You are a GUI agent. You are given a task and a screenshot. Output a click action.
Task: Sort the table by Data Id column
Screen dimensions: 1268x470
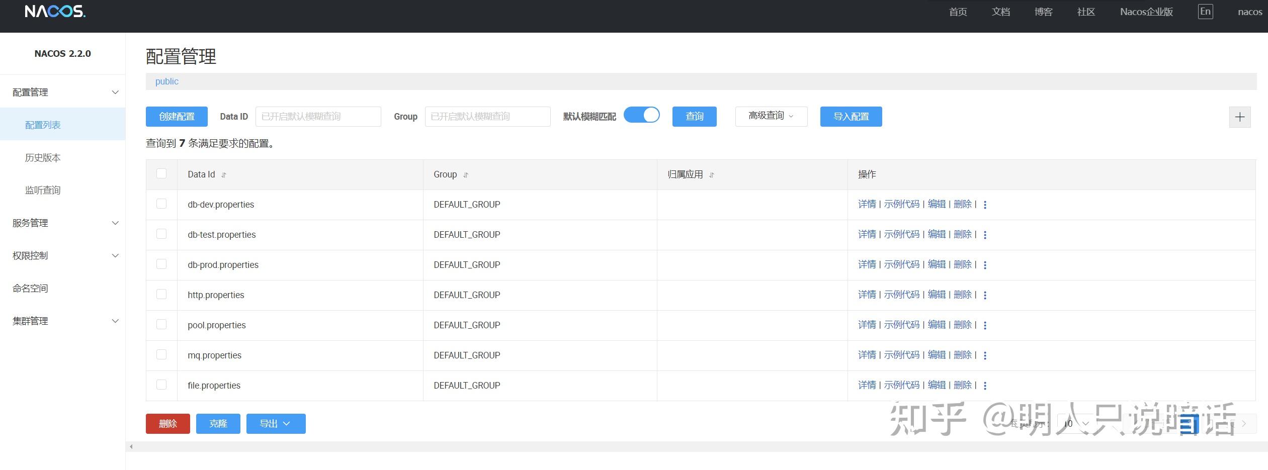click(222, 174)
